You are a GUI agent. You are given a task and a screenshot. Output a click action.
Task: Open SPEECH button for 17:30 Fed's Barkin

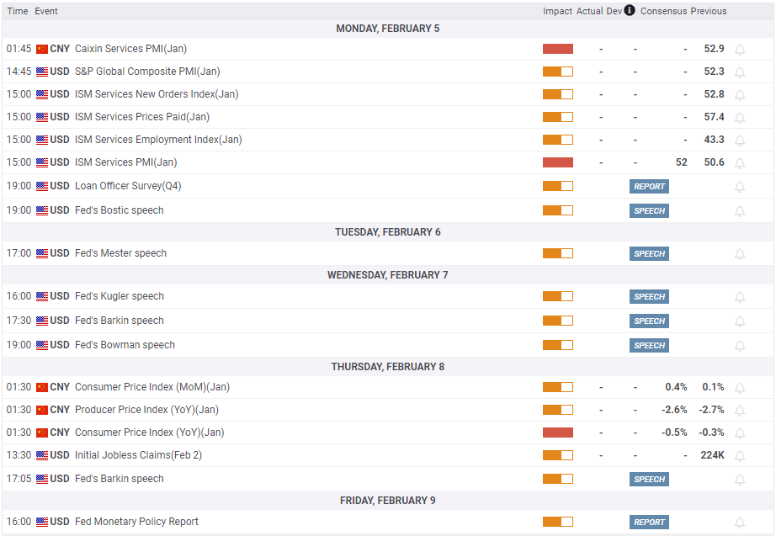[649, 321]
